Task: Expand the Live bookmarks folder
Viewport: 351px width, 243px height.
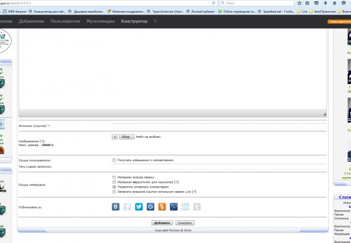Action: tap(302, 12)
